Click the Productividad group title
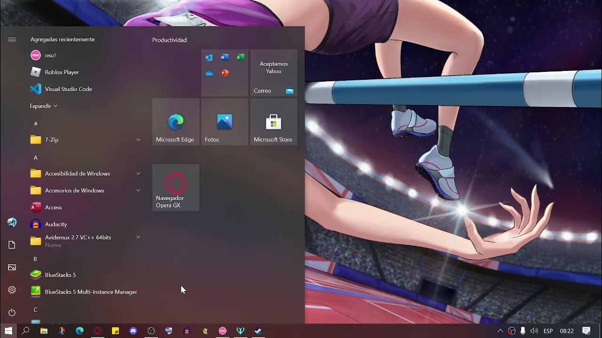Viewport: 602px width, 338px height. click(x=169, y=40)
